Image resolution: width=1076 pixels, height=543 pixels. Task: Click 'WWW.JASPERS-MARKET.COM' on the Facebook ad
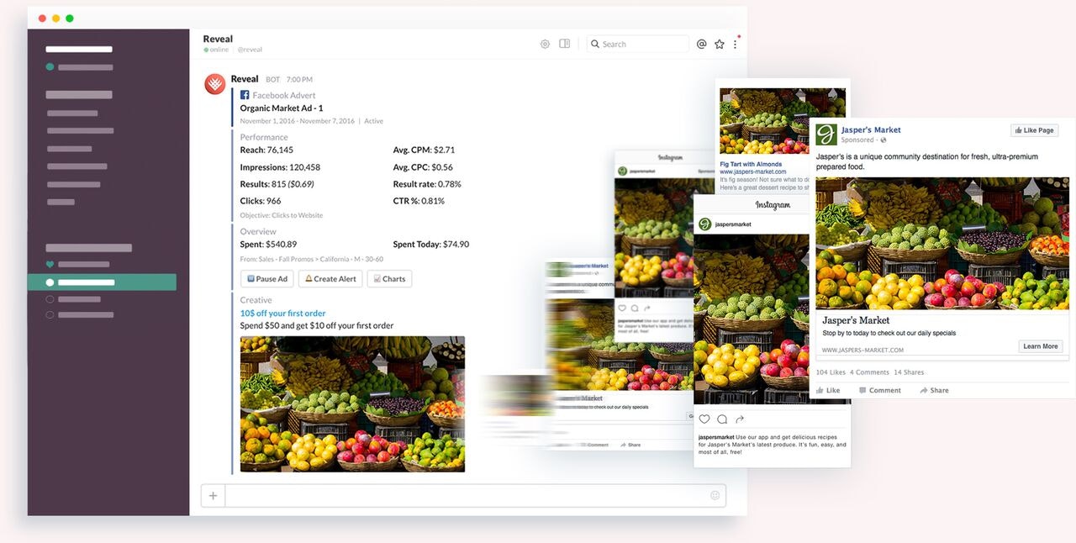pos(862,350)
